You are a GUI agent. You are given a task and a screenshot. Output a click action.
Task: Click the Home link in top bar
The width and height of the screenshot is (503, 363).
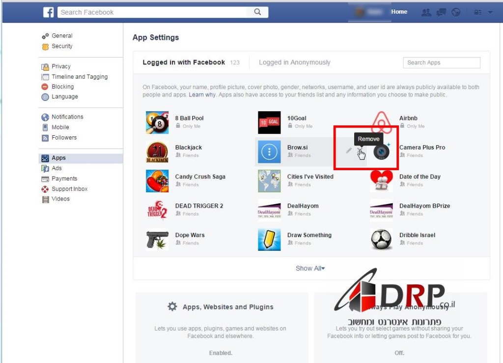pos(399,12)
